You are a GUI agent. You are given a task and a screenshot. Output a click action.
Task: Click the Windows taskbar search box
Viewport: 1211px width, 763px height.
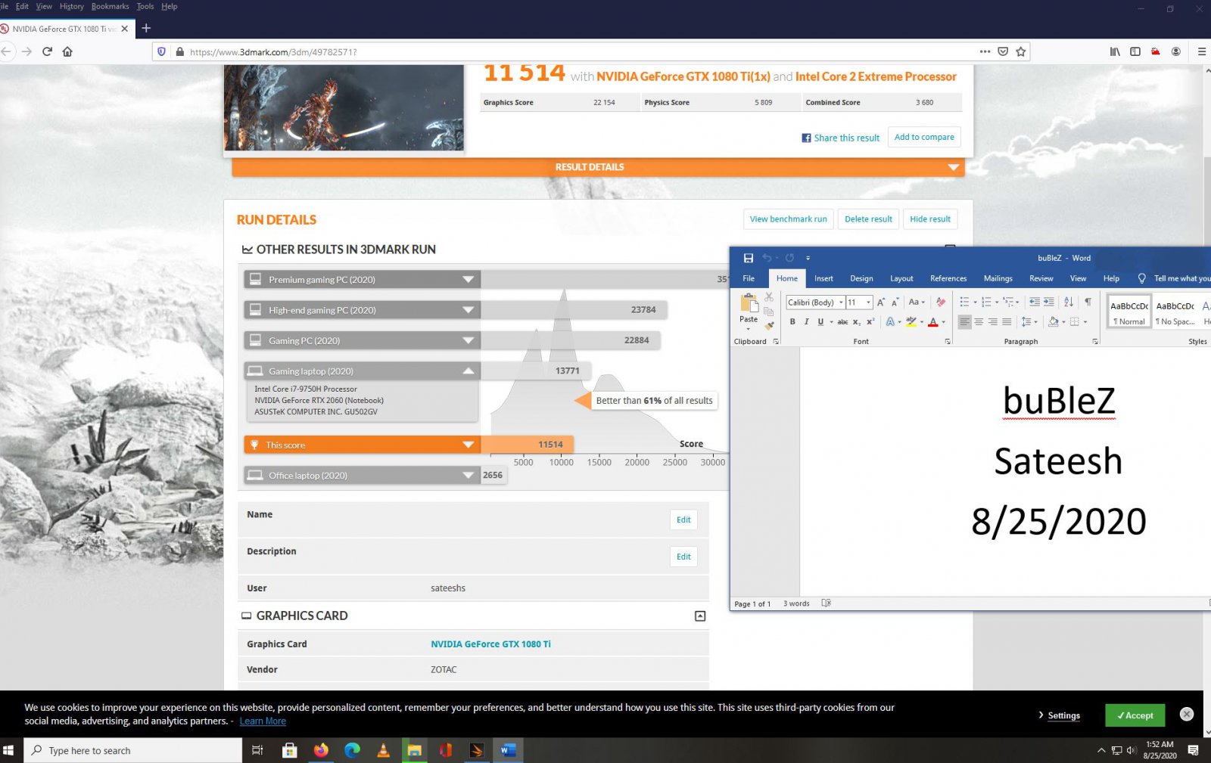132,750
